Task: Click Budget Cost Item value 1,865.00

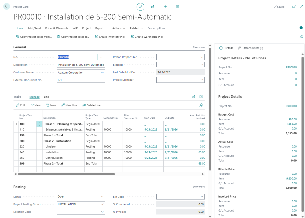Action: [x=291, y=124]
